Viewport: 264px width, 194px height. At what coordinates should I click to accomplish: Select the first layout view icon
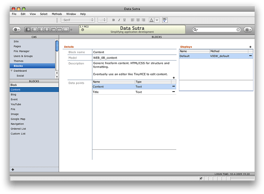[x=28, y=29]
